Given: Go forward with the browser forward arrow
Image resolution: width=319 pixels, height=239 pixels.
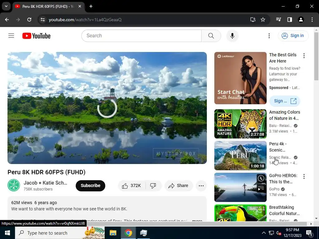Looking at the screenshot, I should [x=18, y=20].
